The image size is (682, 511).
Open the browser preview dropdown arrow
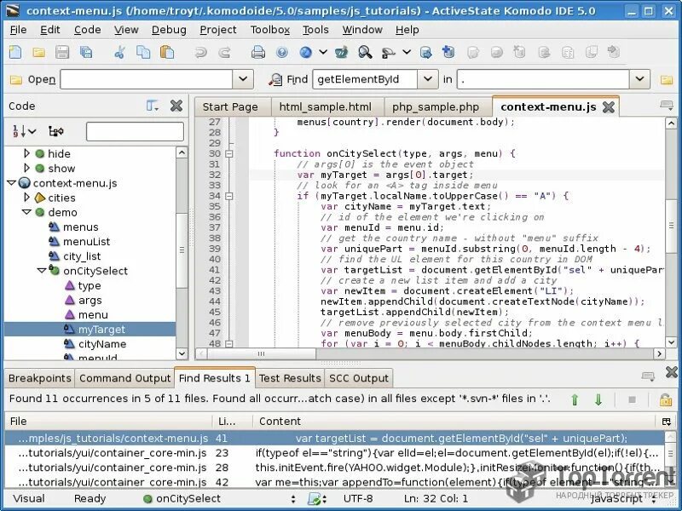point(323,52)
